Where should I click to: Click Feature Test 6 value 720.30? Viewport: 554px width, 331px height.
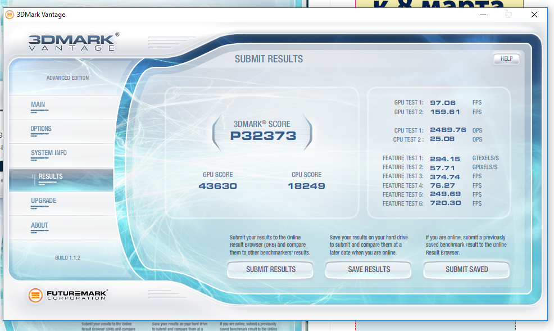tap(446, 203)
